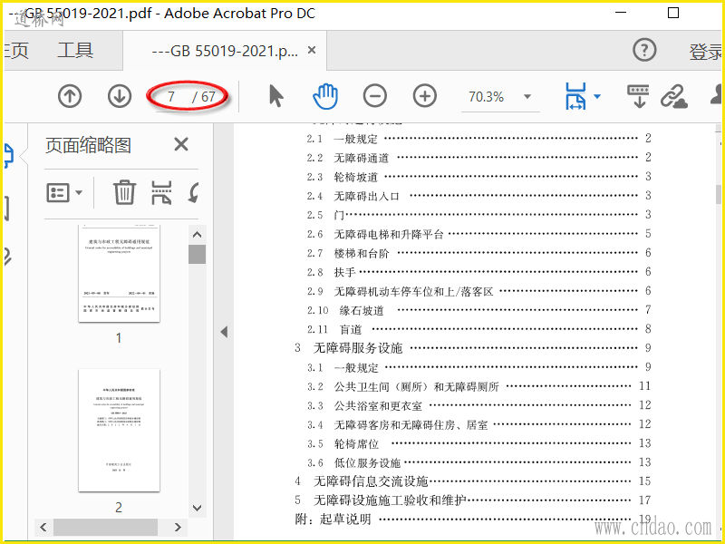
Task: Activate the hand pan tool
Action: [x=325, y=96]
